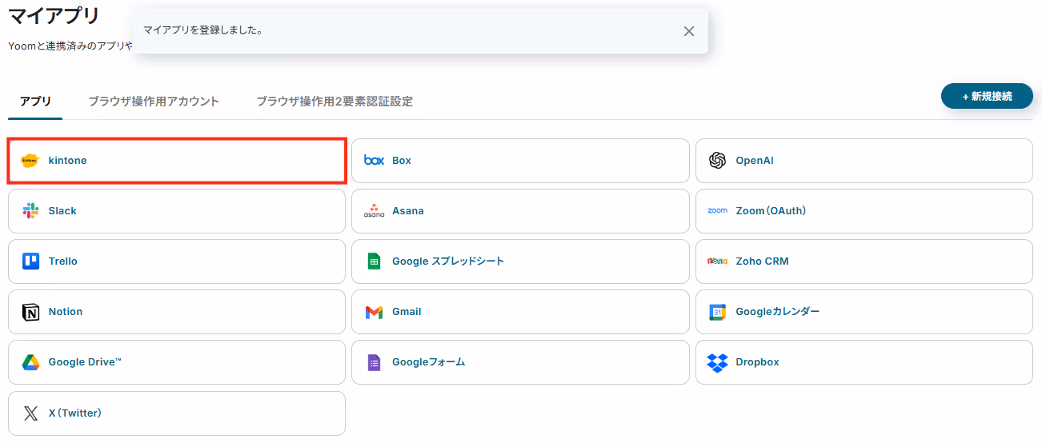The height and width of the screenshot is (447, 1042).
Task: Select the Zoho CRM label
Action: 763,261
